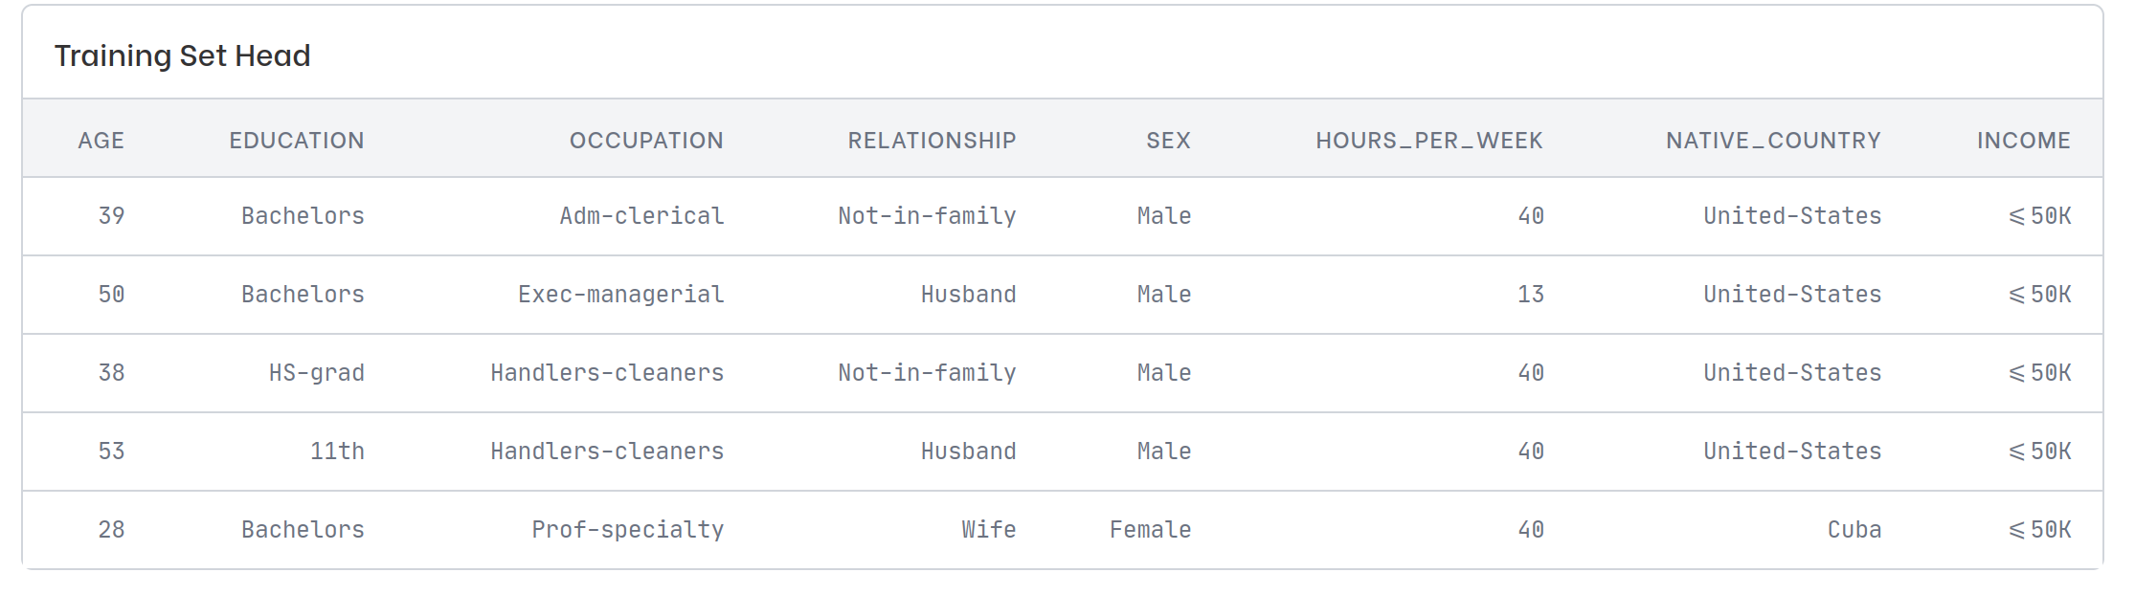Click the Training Set Head title

coord(183,55)
